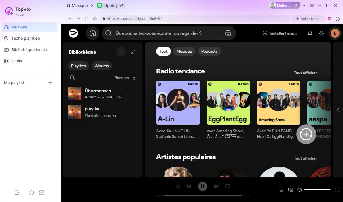
Task: Click the Musique breadcrumb label
Action: (80, 5)
